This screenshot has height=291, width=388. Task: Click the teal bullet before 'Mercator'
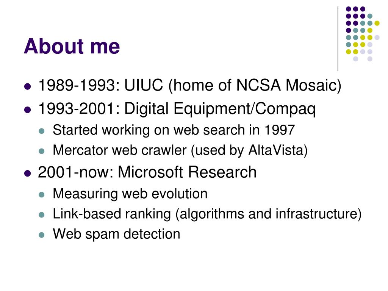[42, 151]
